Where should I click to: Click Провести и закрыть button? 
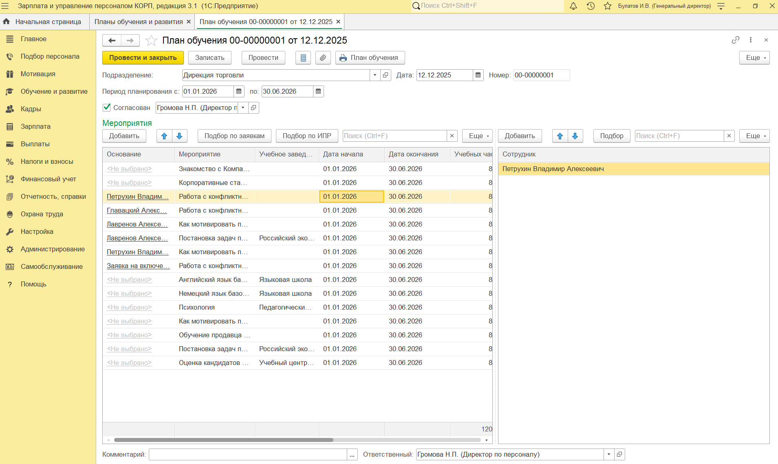[x=143, y=58]
